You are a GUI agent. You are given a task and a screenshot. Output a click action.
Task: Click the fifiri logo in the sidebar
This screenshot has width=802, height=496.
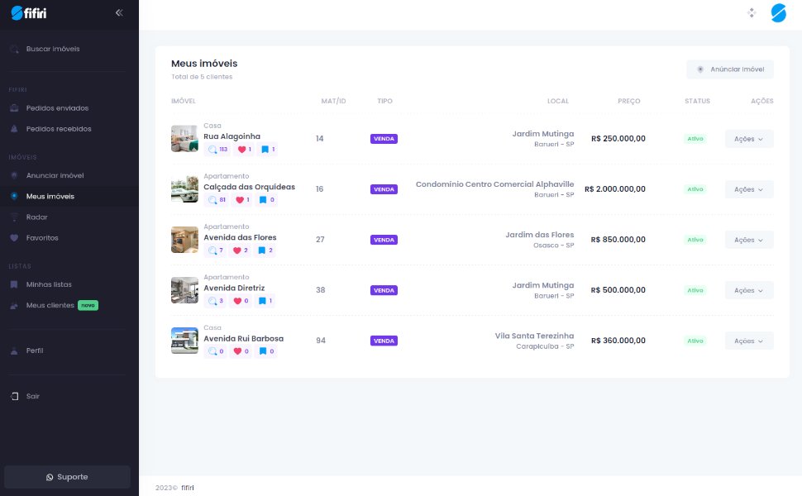(x=29, y=12)
